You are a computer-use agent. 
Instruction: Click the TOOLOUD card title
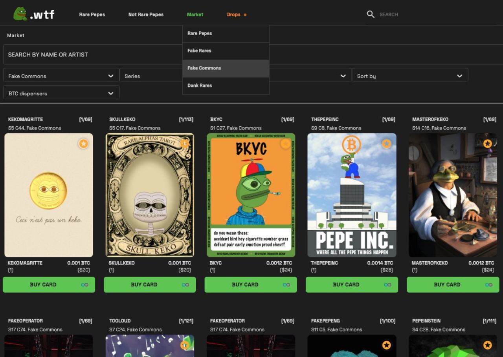point(120,321)
